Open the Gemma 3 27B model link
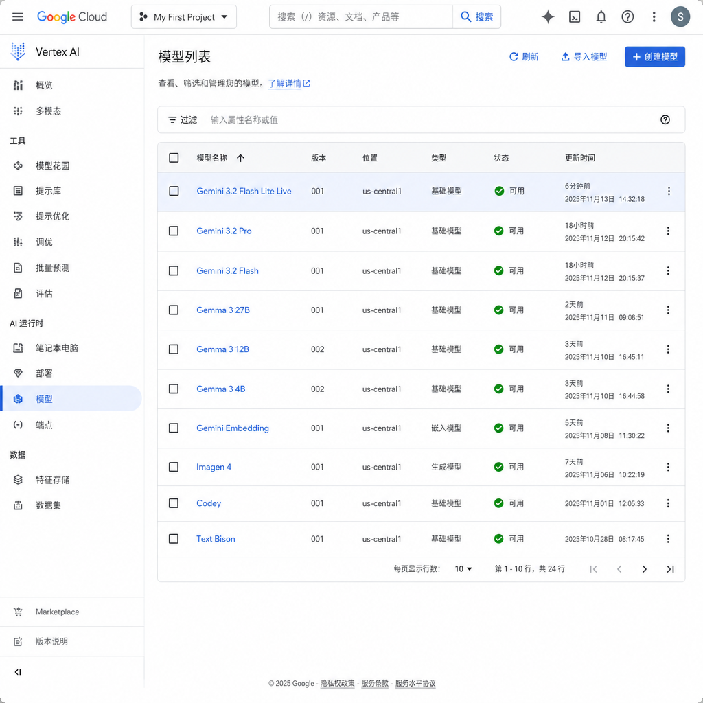 pyautogui.click(x=223, y=310)
